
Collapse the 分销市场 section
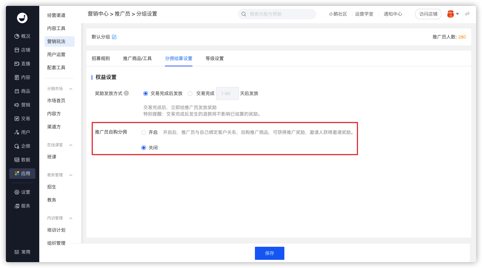[71, 89]
